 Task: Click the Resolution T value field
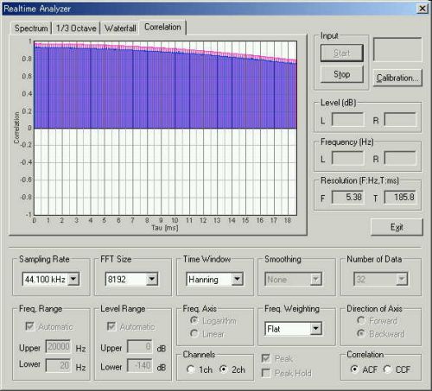pos(400,198)
